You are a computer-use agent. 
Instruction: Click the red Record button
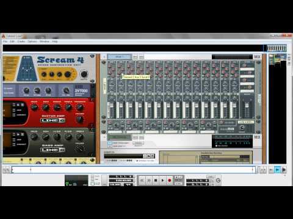169,180
